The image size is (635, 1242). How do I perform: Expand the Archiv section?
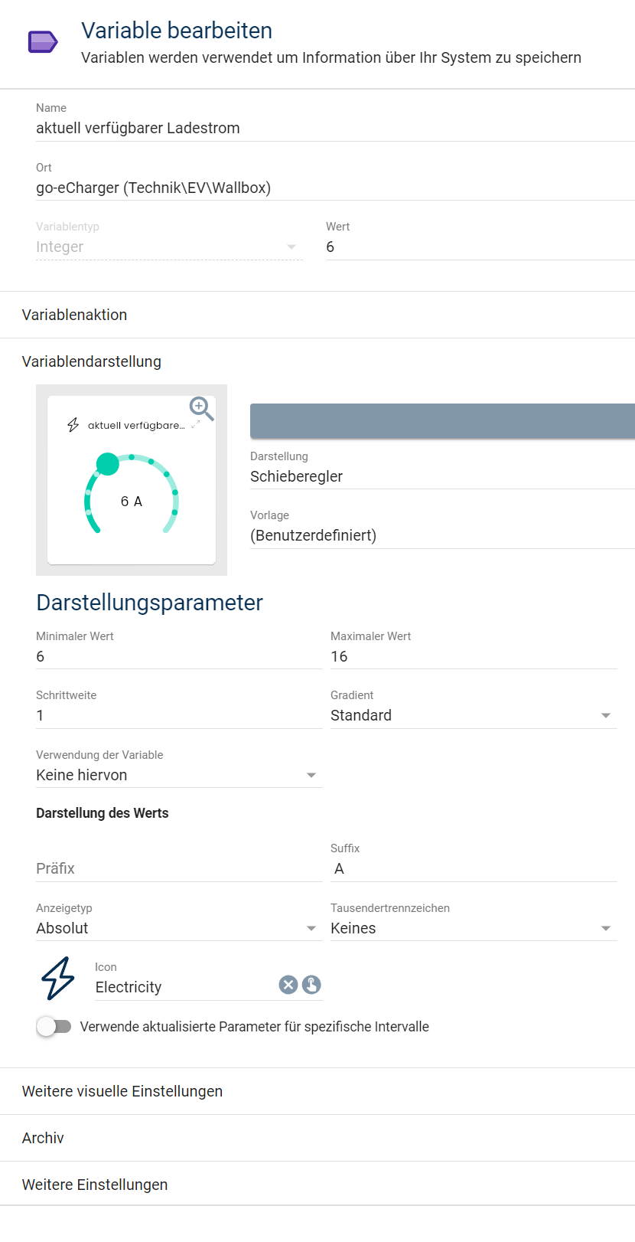[317, 1138]
